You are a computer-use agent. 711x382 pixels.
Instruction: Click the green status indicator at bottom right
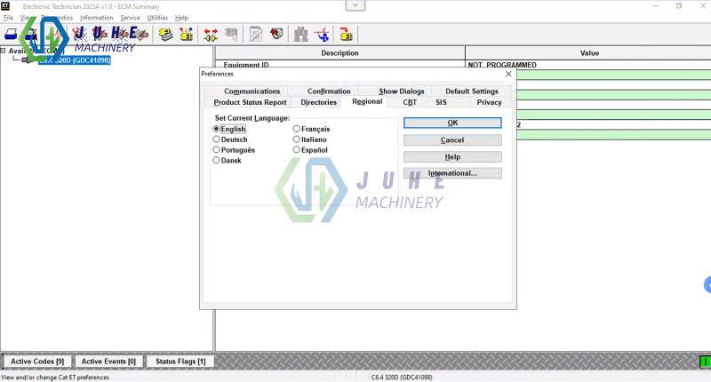pyautogui.click(x=704, y=362)
